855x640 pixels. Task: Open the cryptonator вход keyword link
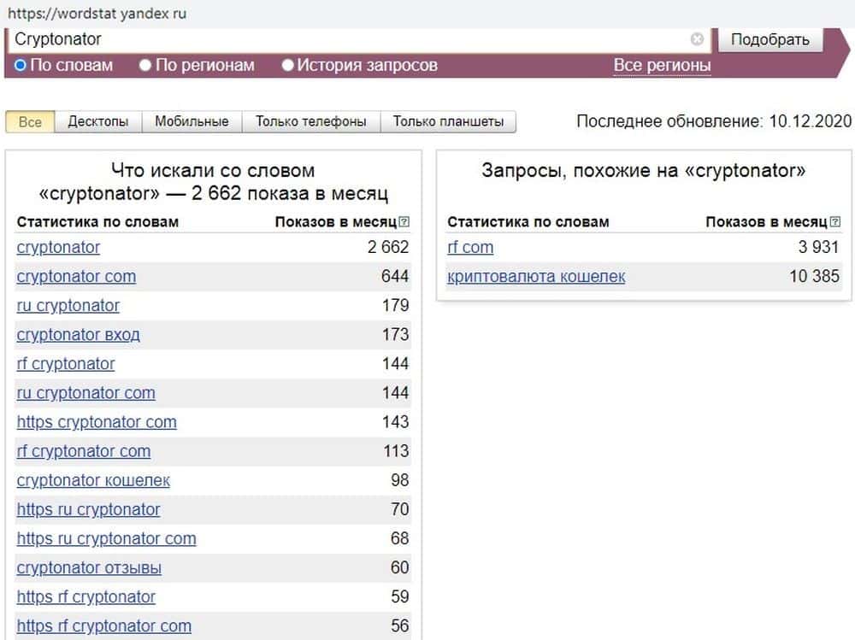[78, 335]
